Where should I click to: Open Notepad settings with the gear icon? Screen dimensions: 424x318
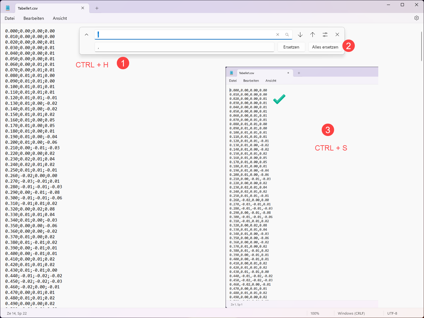417,18
